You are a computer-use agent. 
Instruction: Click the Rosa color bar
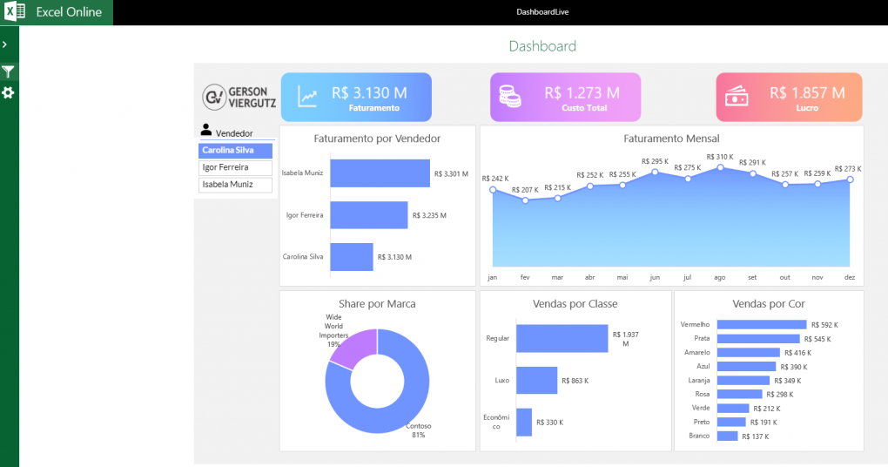coord(740,394)
